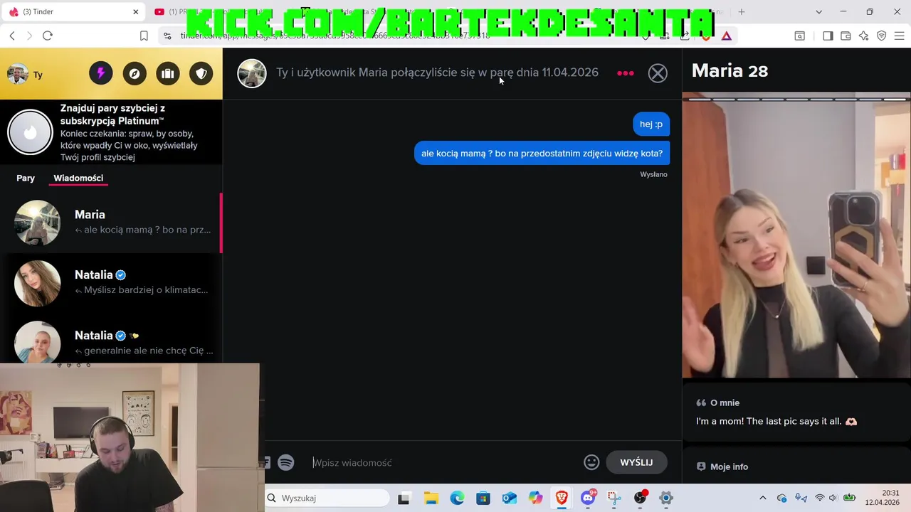Image resolution: width=911 pixels, height=512 pixels.
Task: Open Settings gear on the taskbar
Action: pyautogui.click(x=666, y=498)
